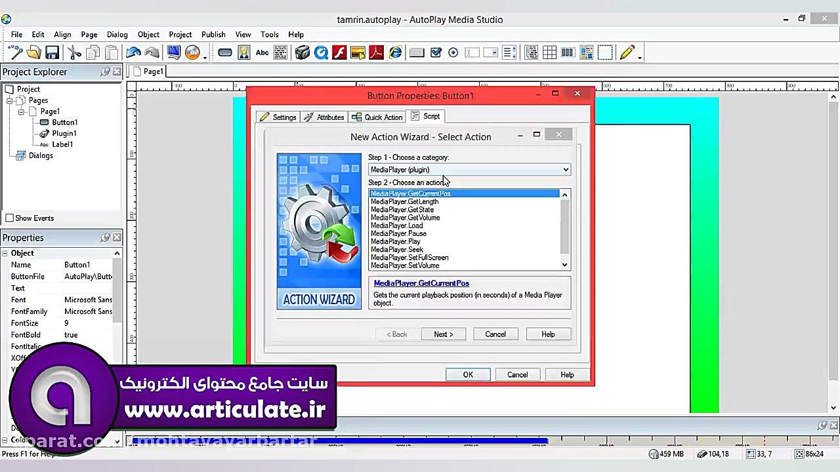
Task: Expand the Object properties section
Action: tap(4, 252)
